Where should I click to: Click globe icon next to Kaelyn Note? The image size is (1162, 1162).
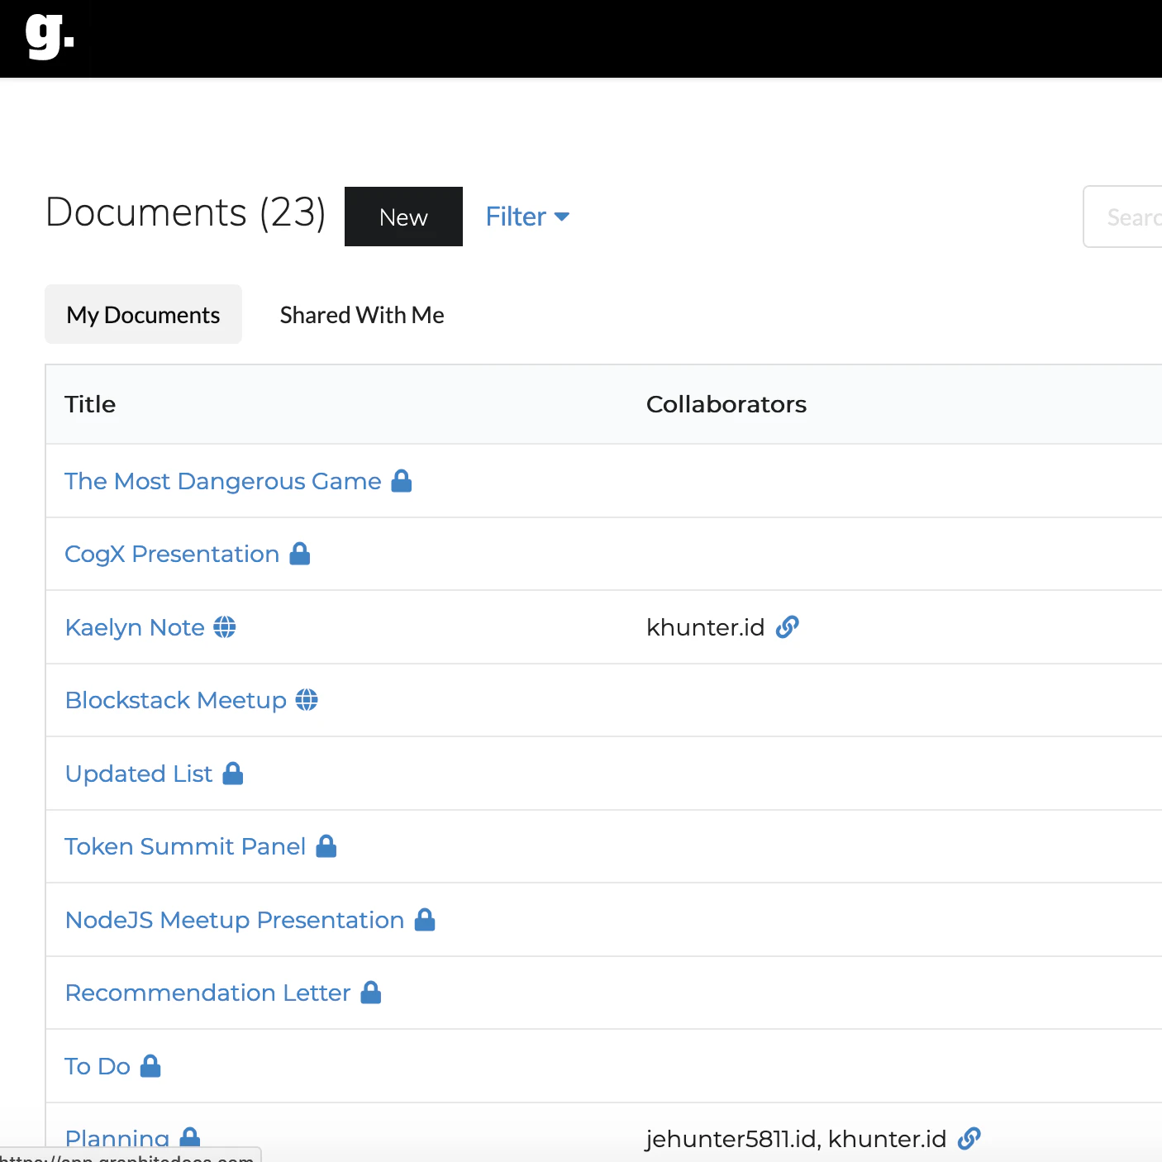click(225, 627)
